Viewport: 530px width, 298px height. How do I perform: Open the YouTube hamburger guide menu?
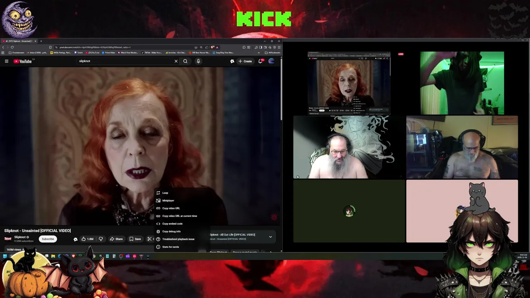(7, 61)
